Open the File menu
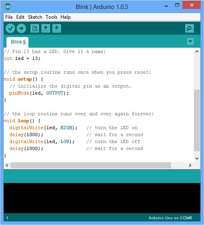 (x=9, y=17)
